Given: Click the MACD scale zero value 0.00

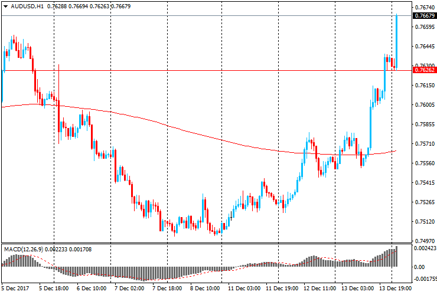Looking at the screenshot, I should coord(419,267).
